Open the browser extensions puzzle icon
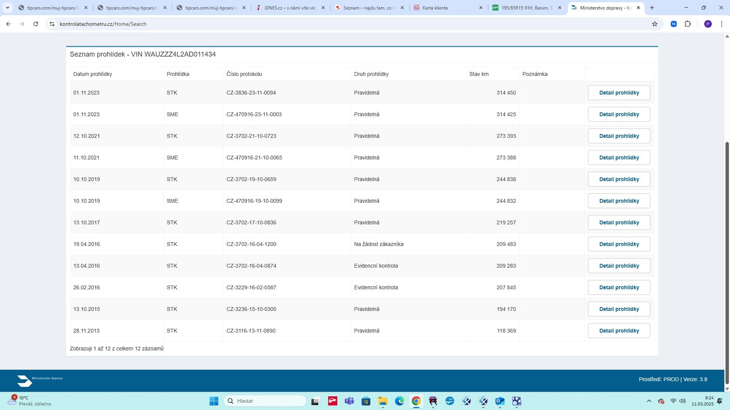730x410 pixels. pyautogui.click(x=687, y=24)
